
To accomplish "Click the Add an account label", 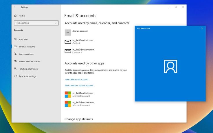I will (x=80, y=31).
